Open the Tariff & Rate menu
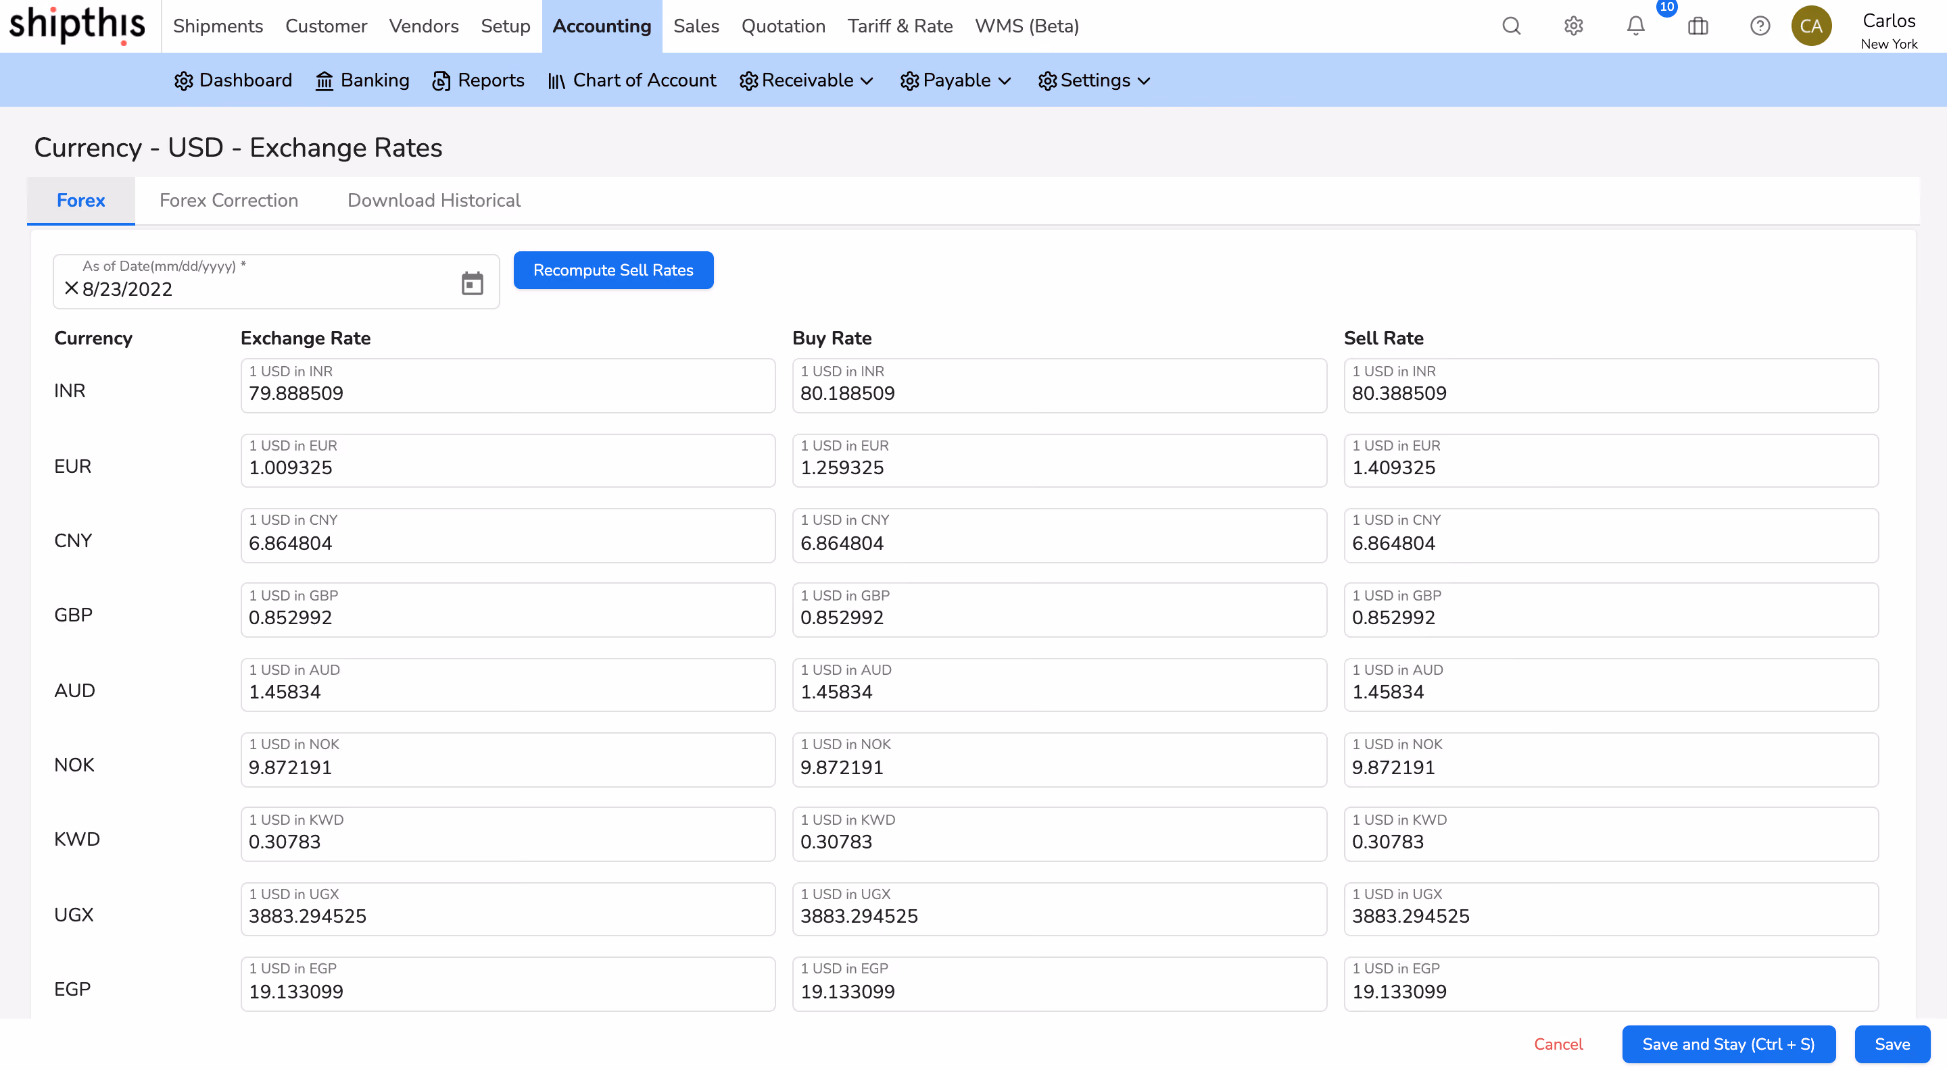The width and height of the screenshot is (1947, 1070). point(900,26)
